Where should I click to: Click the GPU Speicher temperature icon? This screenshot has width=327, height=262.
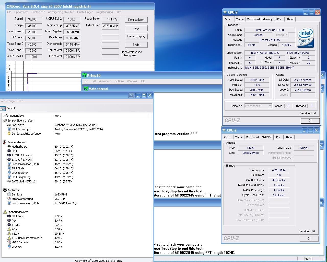coord(9,173)
